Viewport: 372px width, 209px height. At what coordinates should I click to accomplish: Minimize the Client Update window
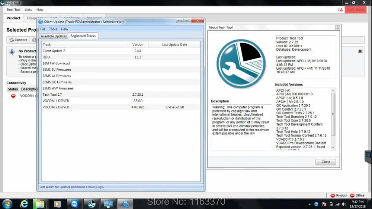coord(180,20)
